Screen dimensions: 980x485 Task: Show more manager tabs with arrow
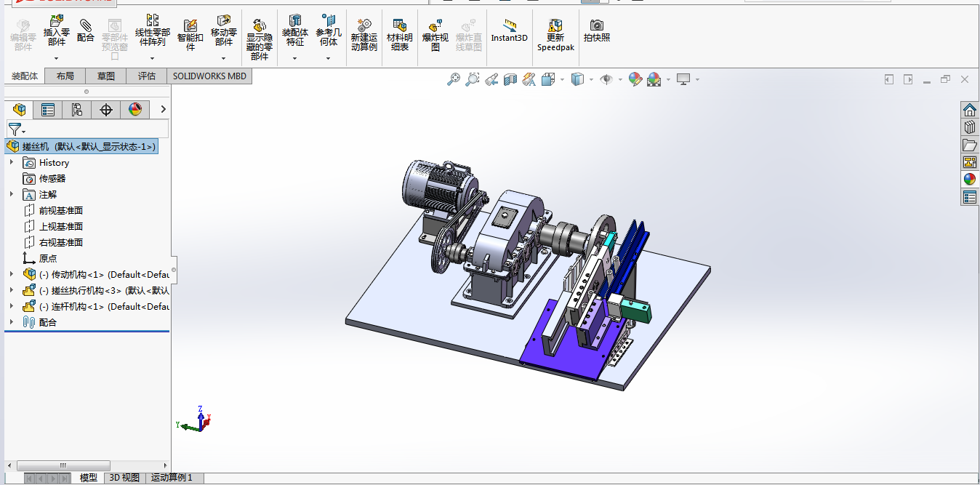coord(163,110)
